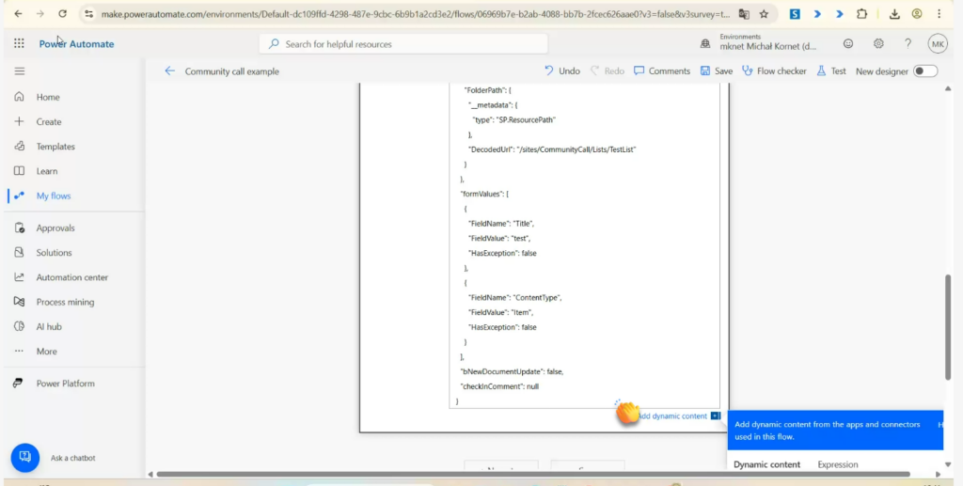Open the app launcher waffle
This screenshot has width=963, height=486.
[x=19, y=43]
